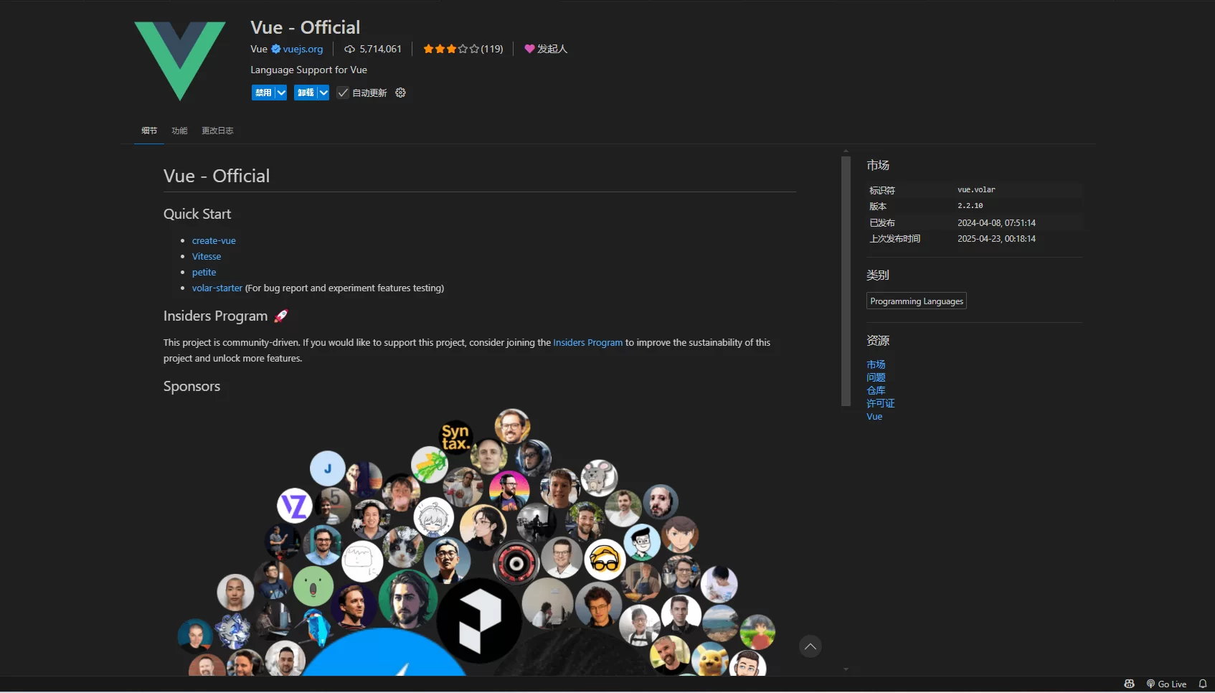Click the readme vertical scrollbar thumb
1215x693 pixels.
click(x=846, y=281)
